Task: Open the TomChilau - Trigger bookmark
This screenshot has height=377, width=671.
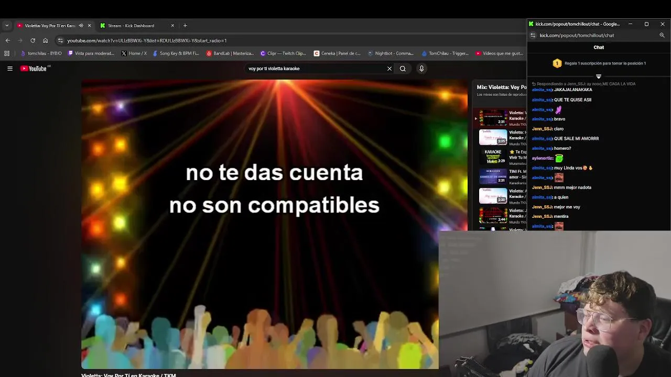Action: [x=445, y=53]
